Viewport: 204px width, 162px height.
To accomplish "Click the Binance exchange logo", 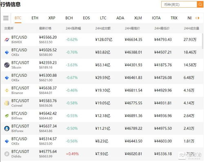I will point(7,90).
